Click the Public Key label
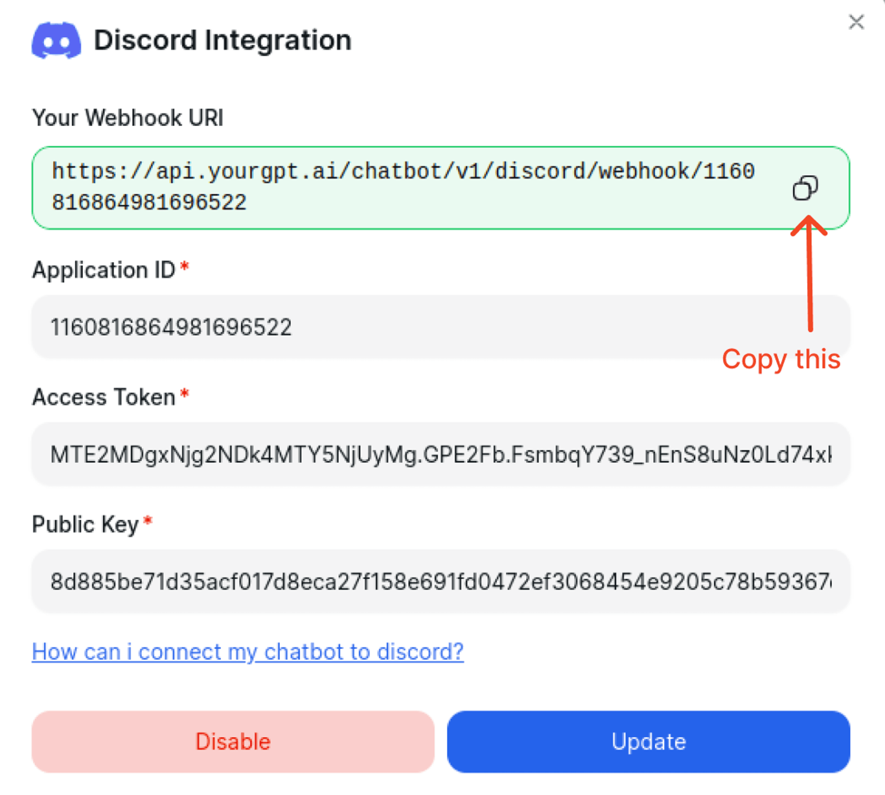The width and height of the screenshot is (885, 795). click(x=86, y=524)
